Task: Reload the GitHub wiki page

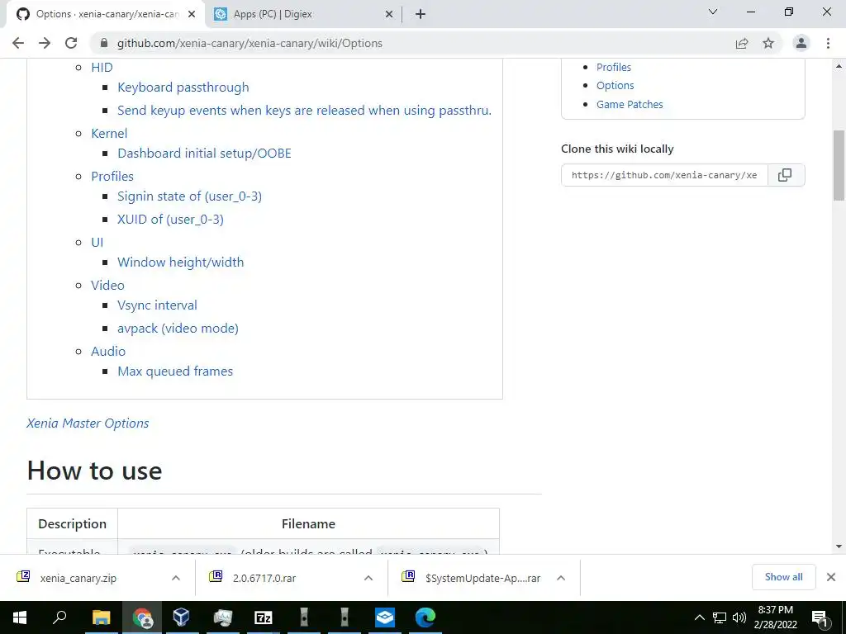Action: [71, 43]
